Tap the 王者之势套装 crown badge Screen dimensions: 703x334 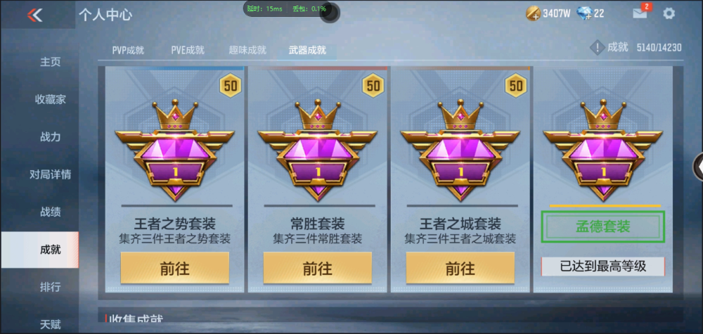175,150
